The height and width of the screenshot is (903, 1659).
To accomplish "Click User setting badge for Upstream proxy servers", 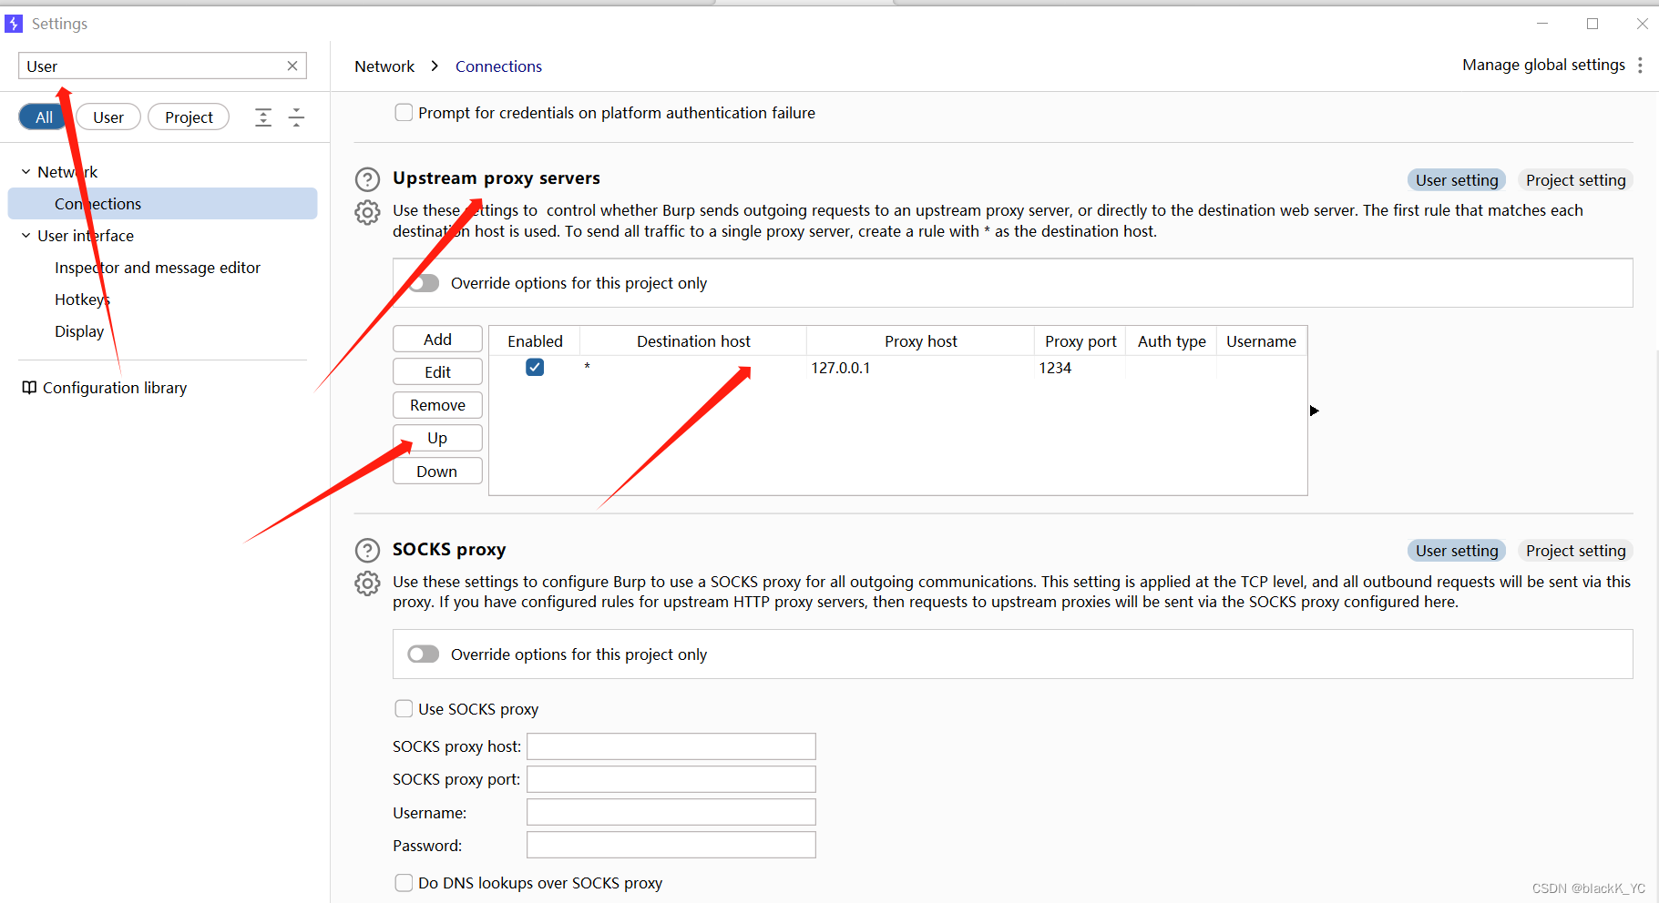I will tap(1457, 180).
